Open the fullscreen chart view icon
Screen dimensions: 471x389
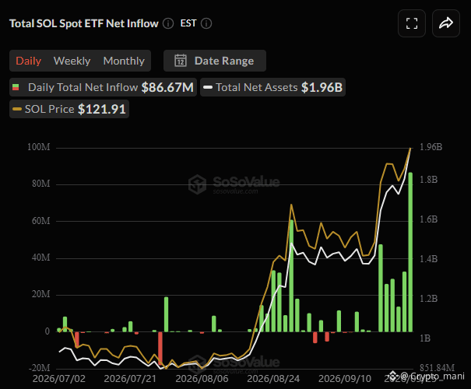(412, 23)
